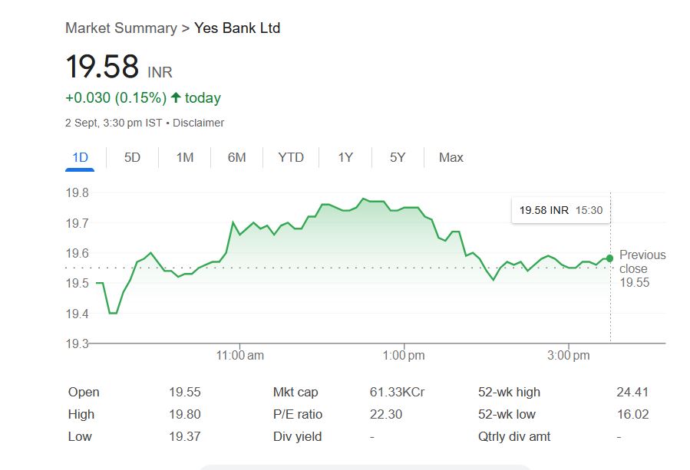Click the Yes Bank Ltd title
The height and width of the screenshot is (470, 690).
click(x=237, y=28)
